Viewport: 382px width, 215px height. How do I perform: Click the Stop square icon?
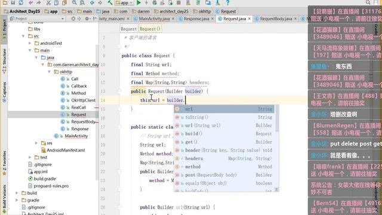(x=178, y=2)
